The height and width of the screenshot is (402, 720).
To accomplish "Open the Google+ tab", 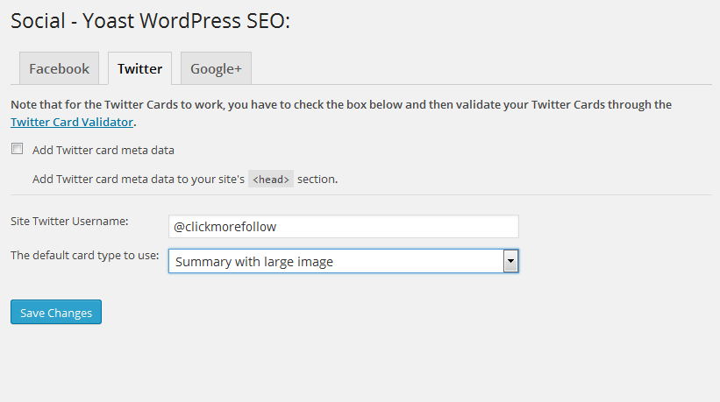I will pos(216,69).
